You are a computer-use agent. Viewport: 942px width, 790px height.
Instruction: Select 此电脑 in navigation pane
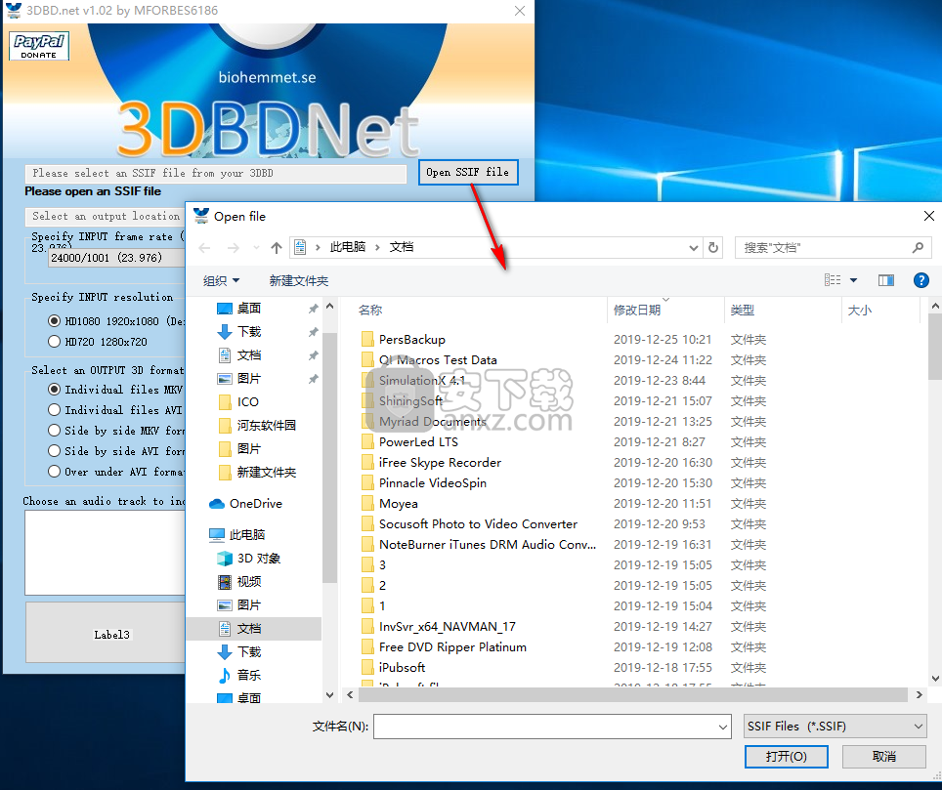pyautogui.click(x=247, y=534)
